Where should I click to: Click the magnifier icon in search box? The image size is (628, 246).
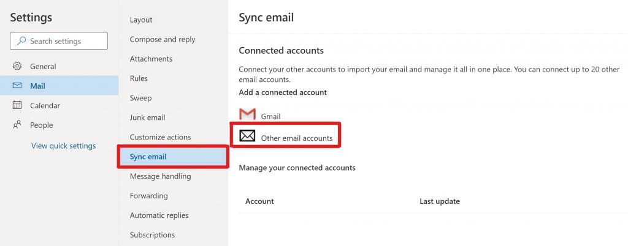[x=21, y=41]
